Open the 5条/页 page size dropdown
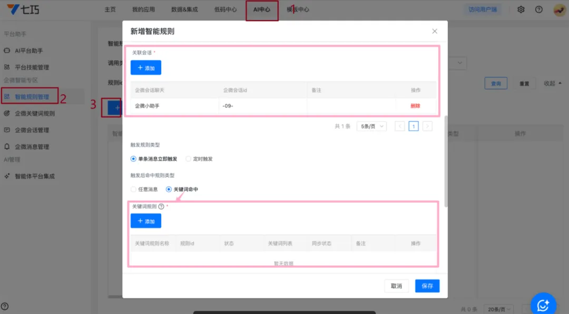This screenshot has width=569, height=314. pyautogui.click(x=371, y=126)
